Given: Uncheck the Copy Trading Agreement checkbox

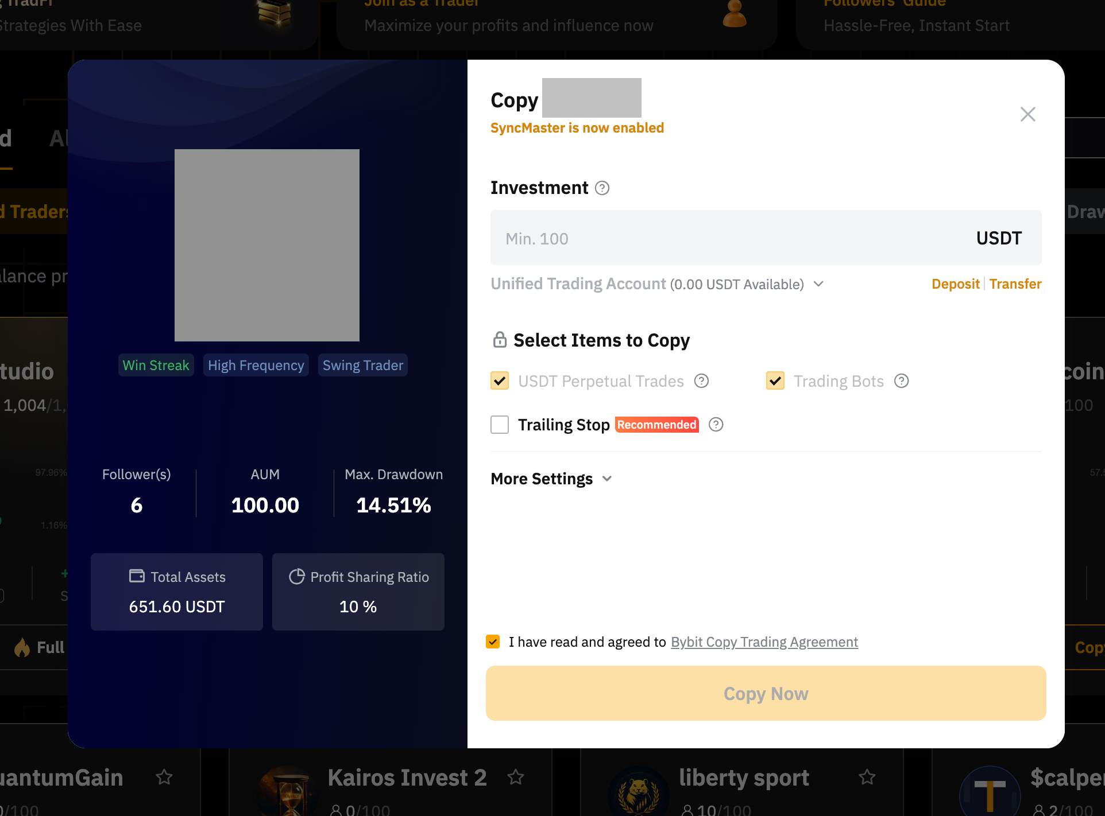Looking at the screenshot, I should coord(493,642).
